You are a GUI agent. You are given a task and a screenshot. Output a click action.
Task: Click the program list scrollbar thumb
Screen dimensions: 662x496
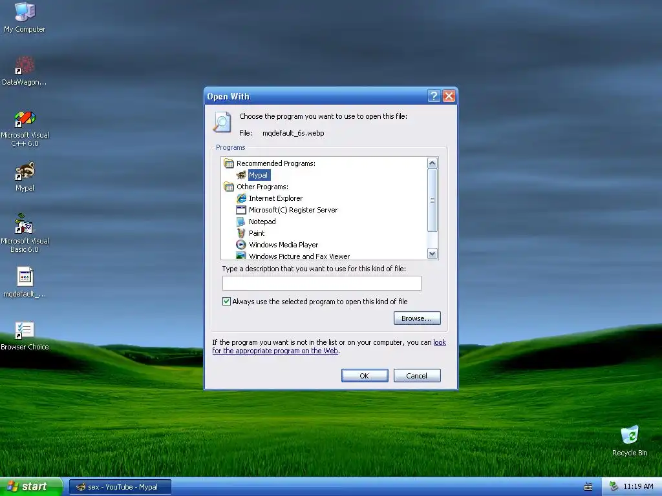coord(432,200)
